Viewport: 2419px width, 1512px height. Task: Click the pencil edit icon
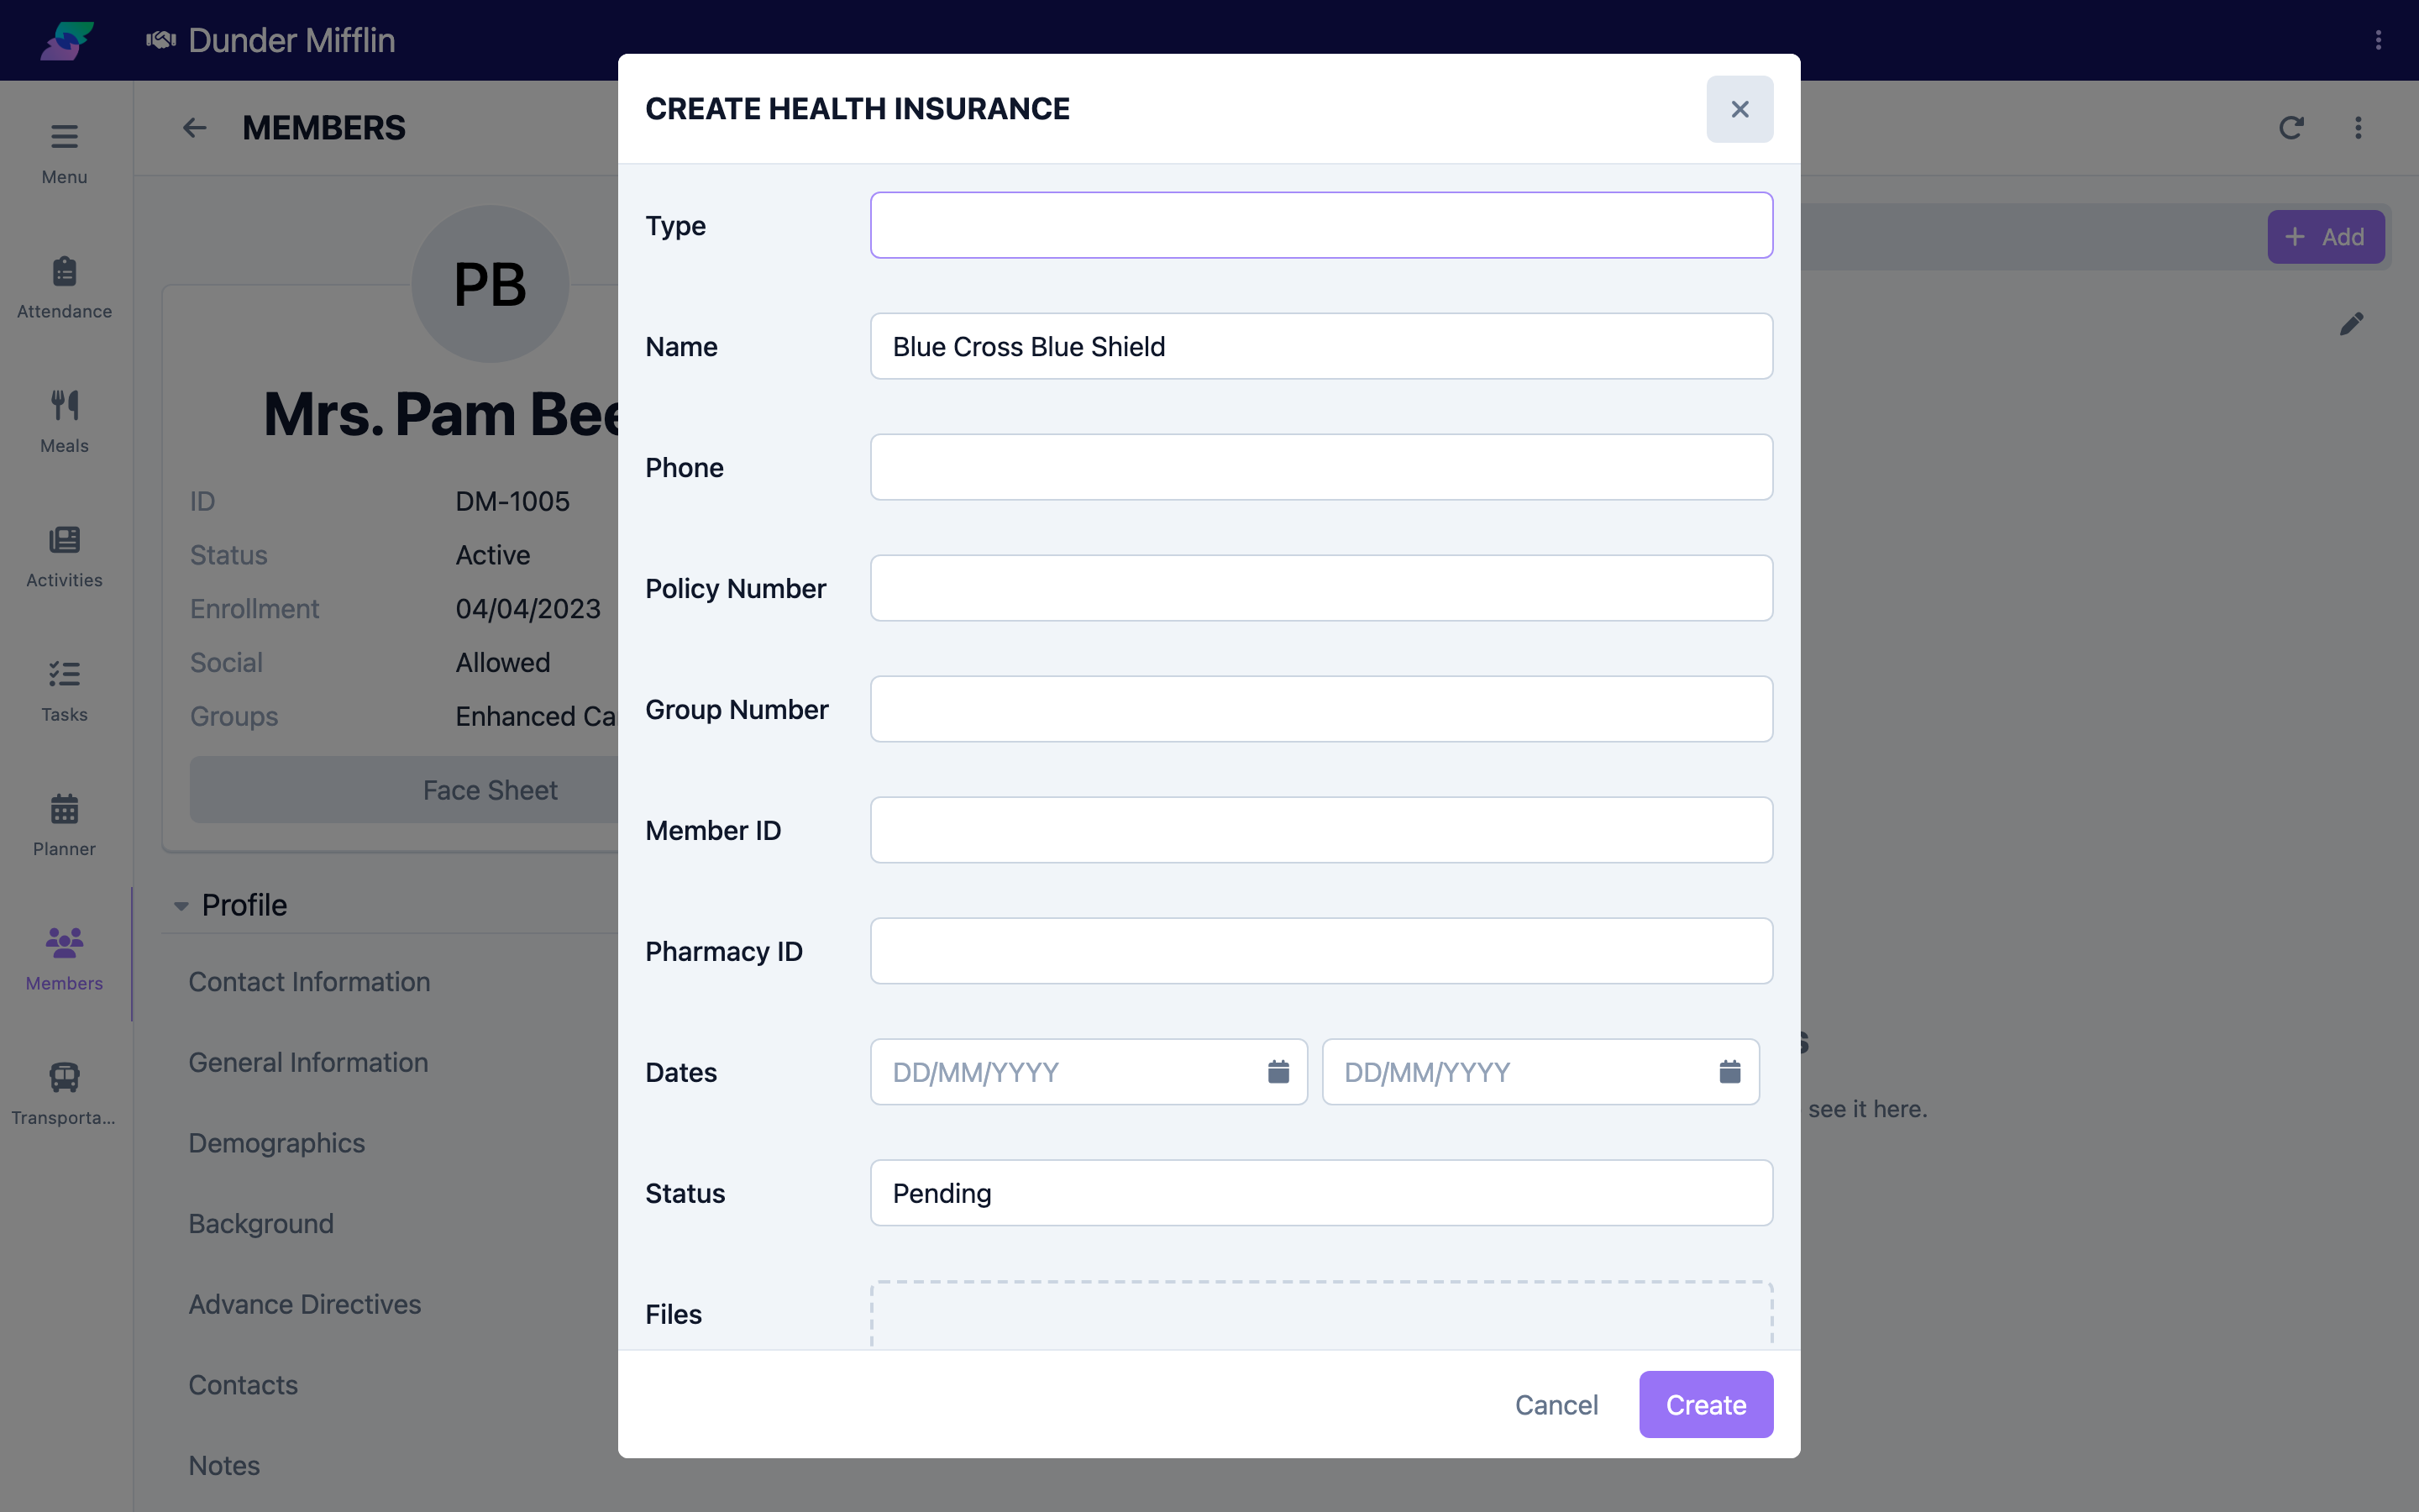pos(2351,324)
